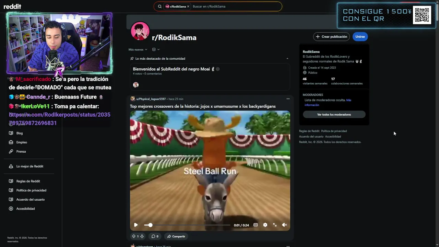Viewport: 439px width, 247px height.
Task: Join the community with Unirse button
Action: click(360, 37)
